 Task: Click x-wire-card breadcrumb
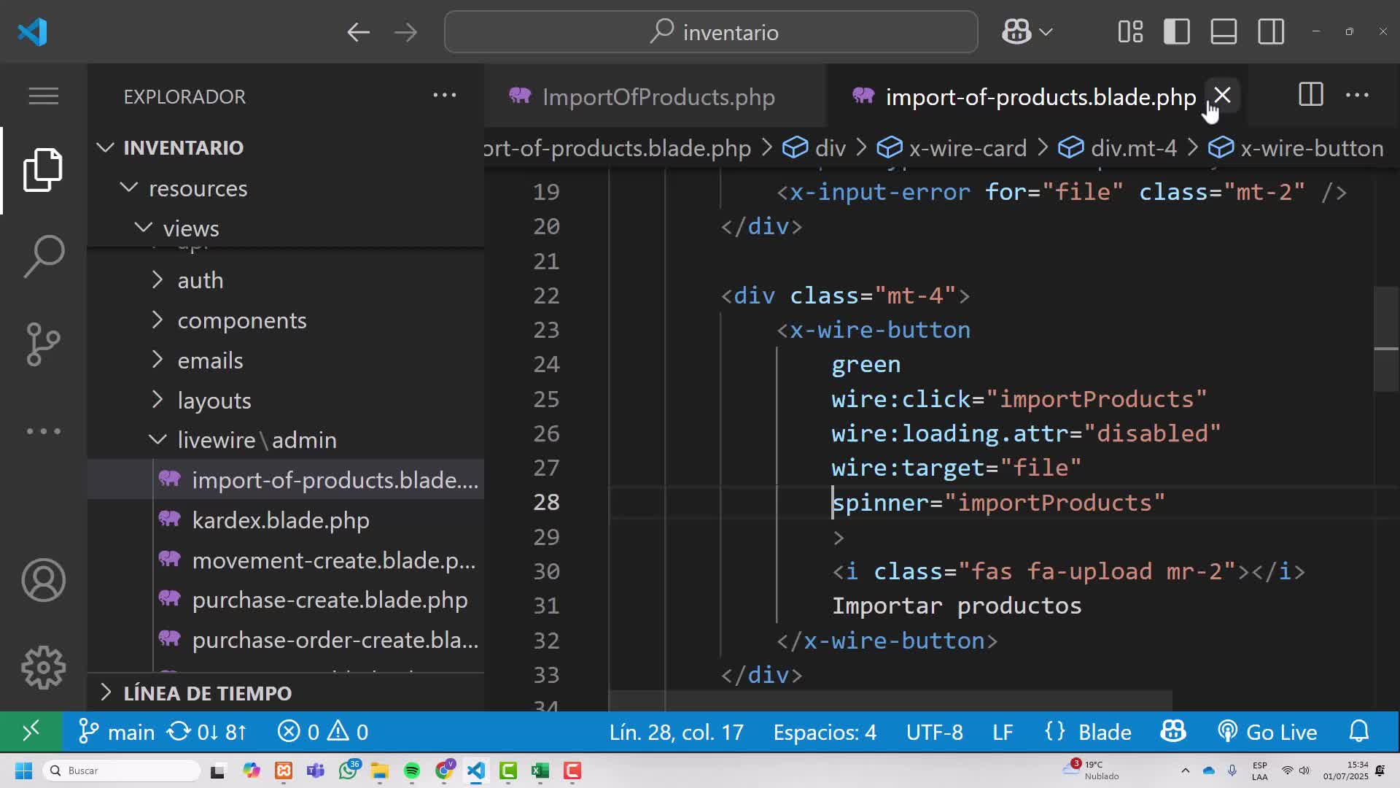pyautogui.click(x=952, y=148)
